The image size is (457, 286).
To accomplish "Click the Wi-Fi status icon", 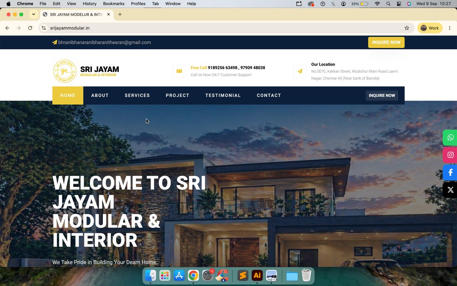I will [x=377, y=4].
